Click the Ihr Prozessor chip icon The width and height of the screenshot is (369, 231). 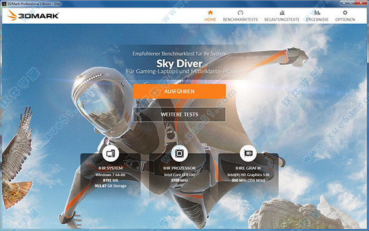pyautogui.click(x=180, y=153)
